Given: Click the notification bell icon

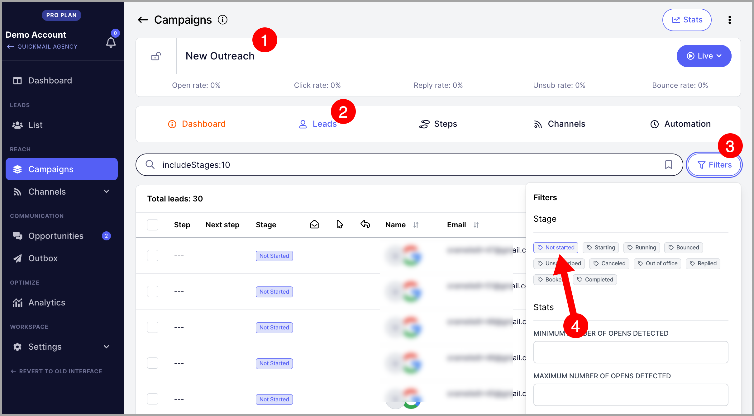Looking at the screenshot, I should (111, 42).
